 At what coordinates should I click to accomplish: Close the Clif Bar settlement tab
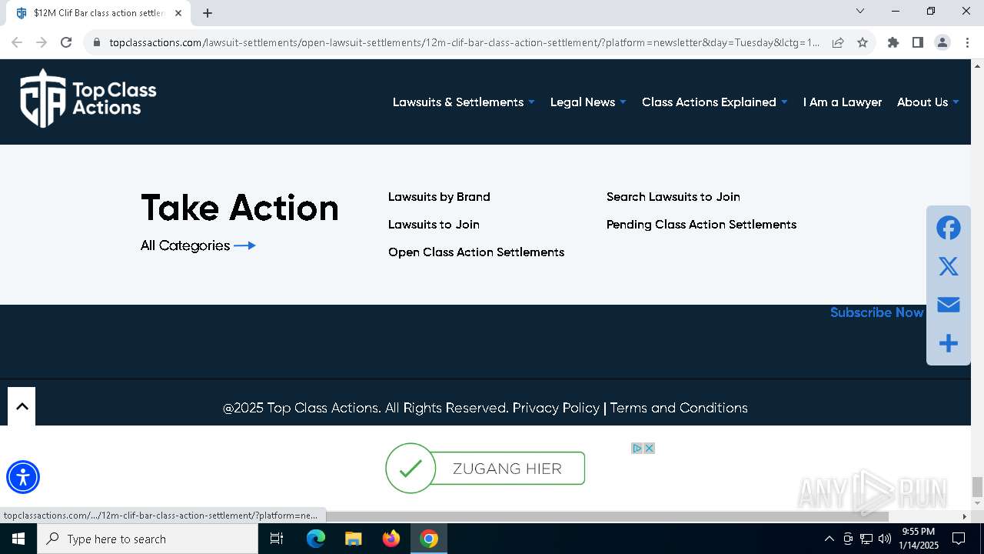point(178,13)
